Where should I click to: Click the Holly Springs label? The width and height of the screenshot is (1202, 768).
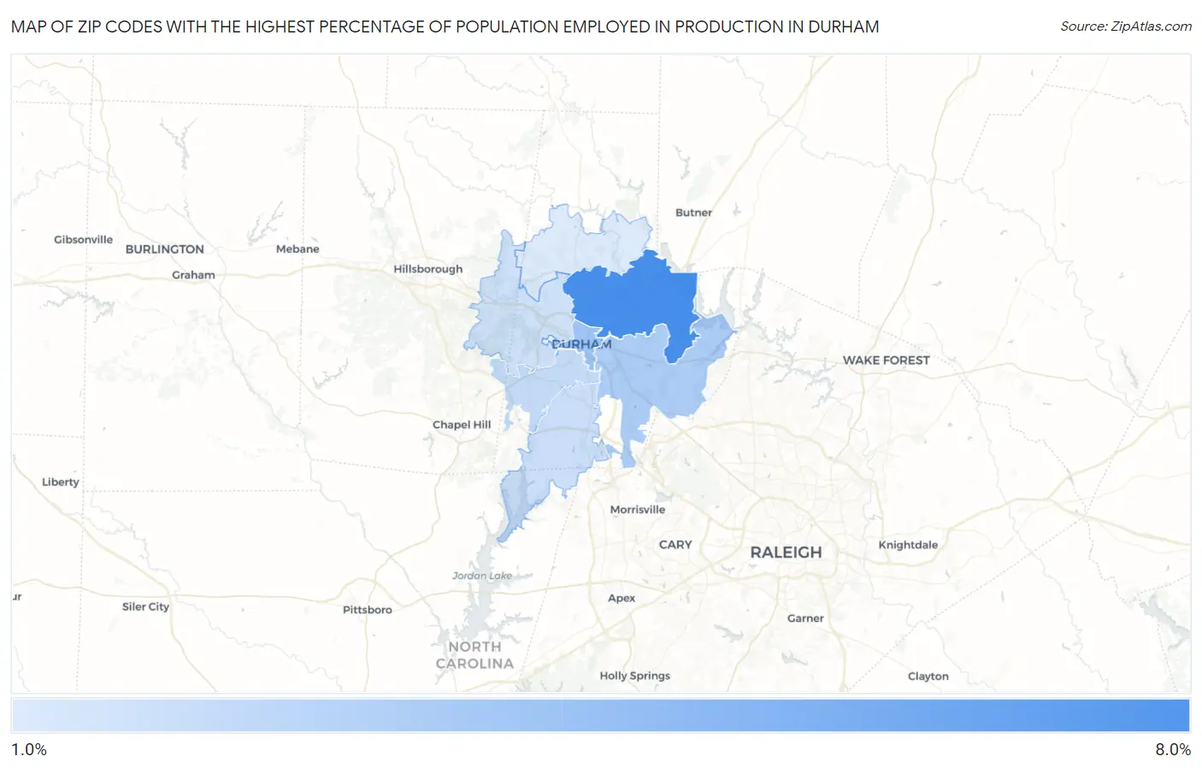635,676
